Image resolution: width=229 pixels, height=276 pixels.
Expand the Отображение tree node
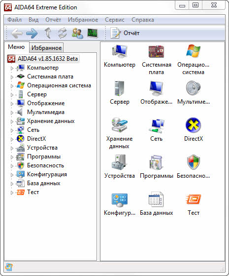coord(12,104)
